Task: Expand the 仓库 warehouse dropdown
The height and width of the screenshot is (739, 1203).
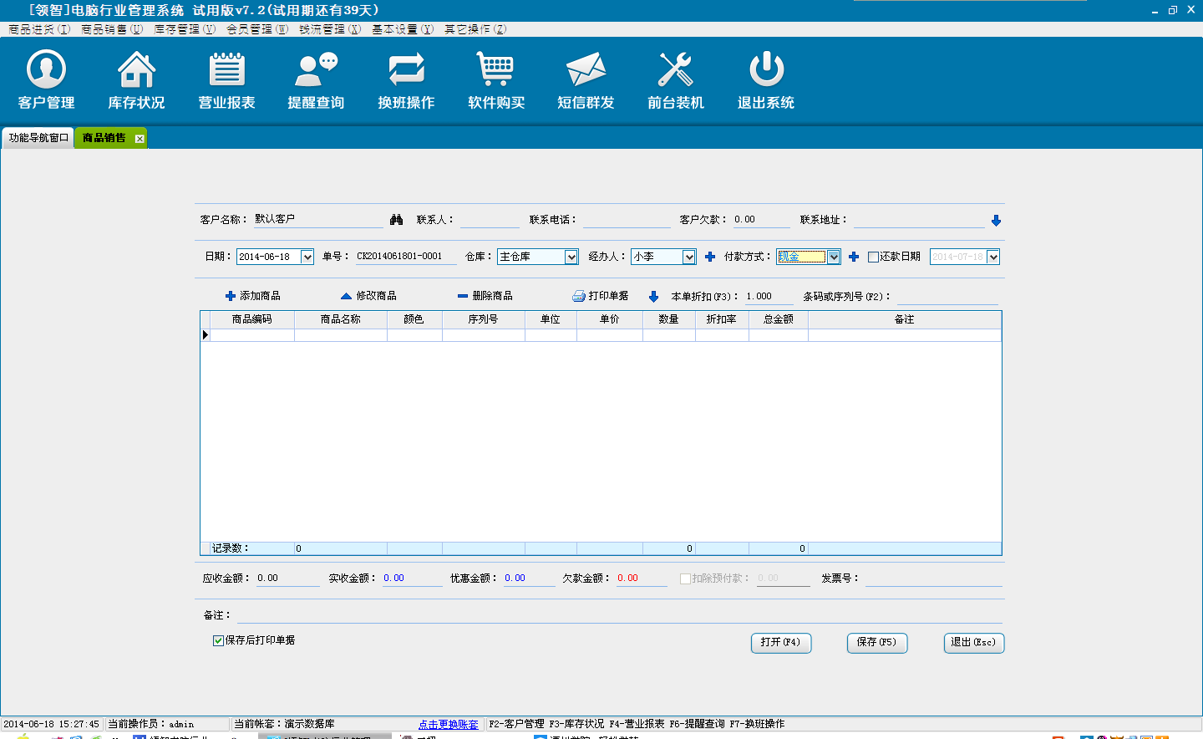Action: tap(571, 257)
